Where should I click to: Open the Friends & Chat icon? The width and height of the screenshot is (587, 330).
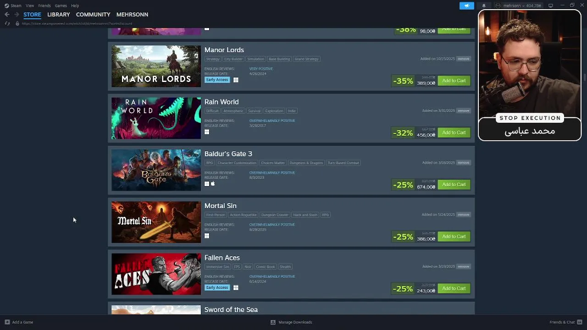(x=580, y=322)
